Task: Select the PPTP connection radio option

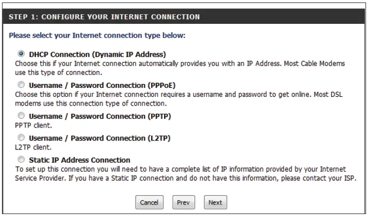Action: [x=21, y=116]
